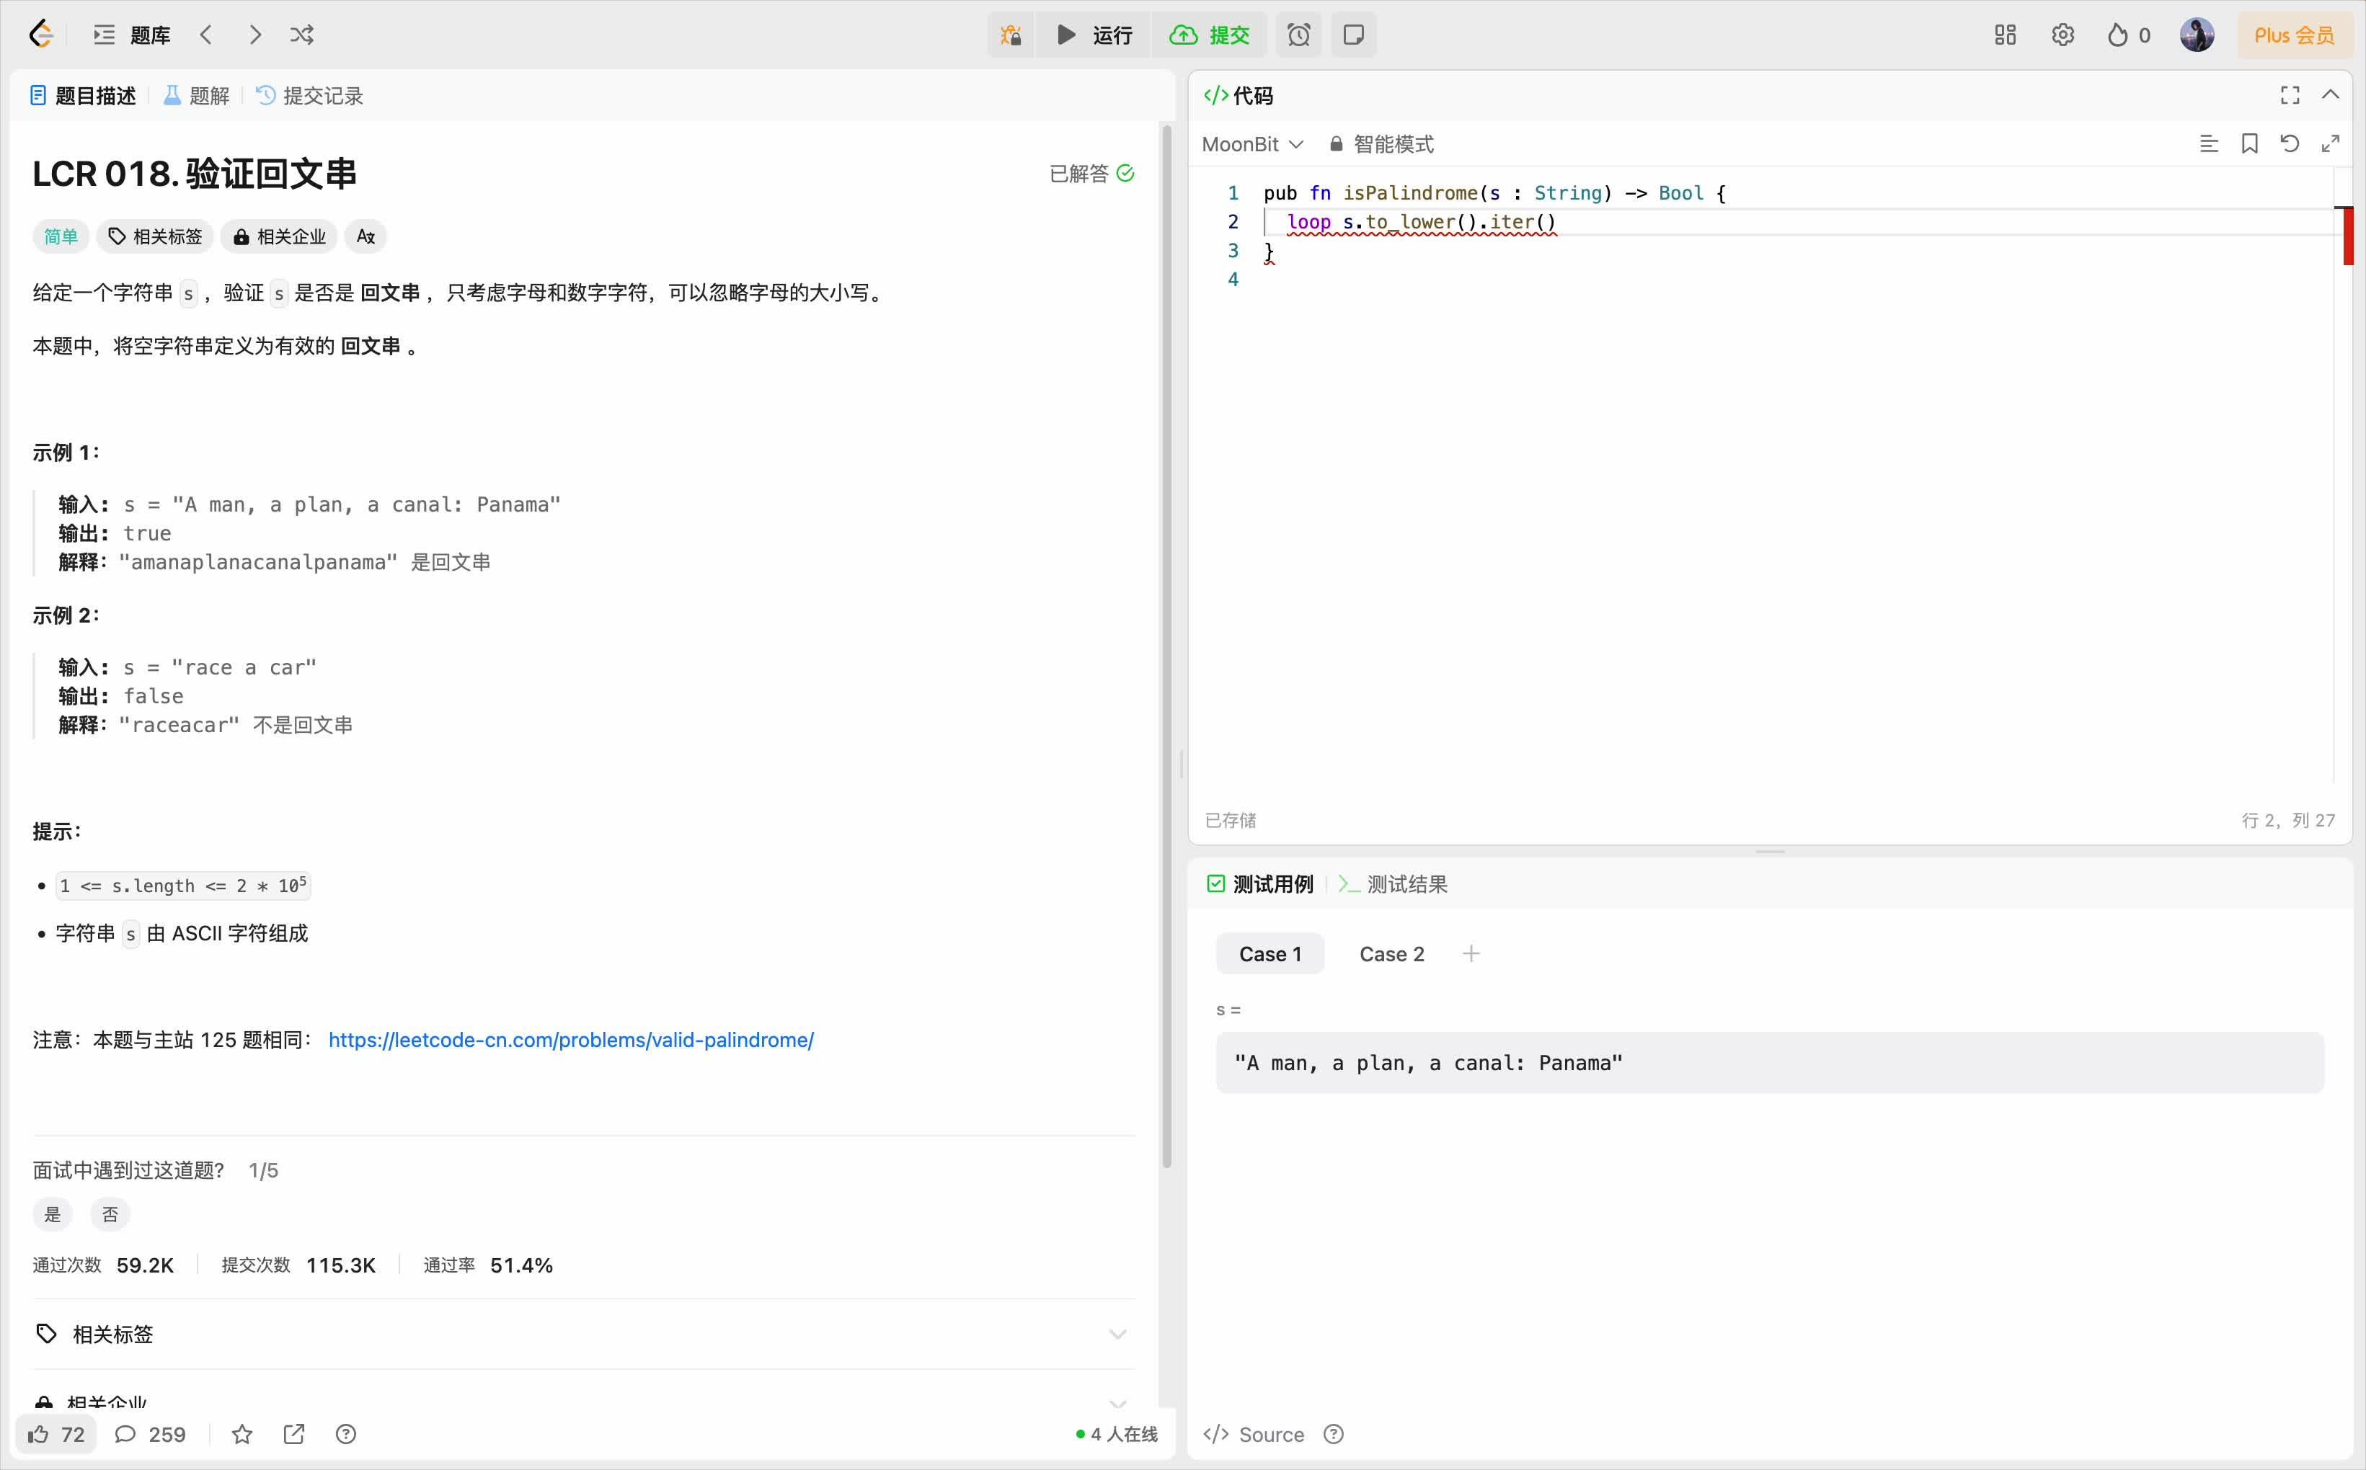Screen dimensions: 2366x1470
Task: Open the debug tool in top toolbar
Action: 1009,35
